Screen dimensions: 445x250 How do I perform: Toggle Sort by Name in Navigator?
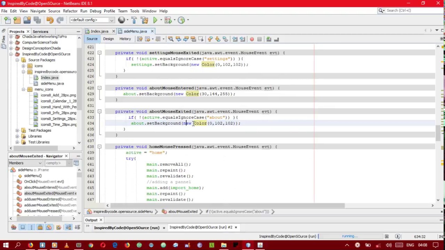(68, 227)
